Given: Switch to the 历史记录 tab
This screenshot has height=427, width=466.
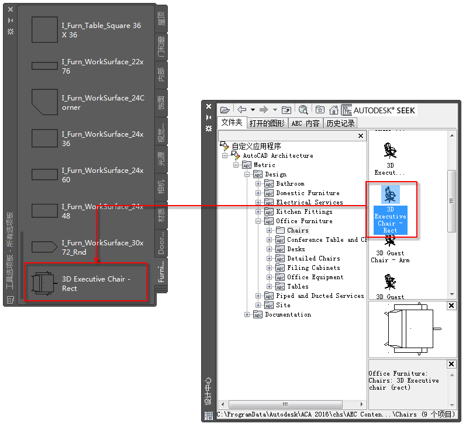Looking at the screenshot, I should [340, 123].
